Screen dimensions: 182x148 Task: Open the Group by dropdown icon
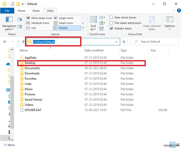pos(102,17)
